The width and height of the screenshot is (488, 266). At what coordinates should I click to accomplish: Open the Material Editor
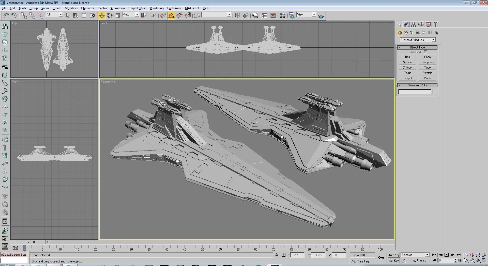click(283, 15)
